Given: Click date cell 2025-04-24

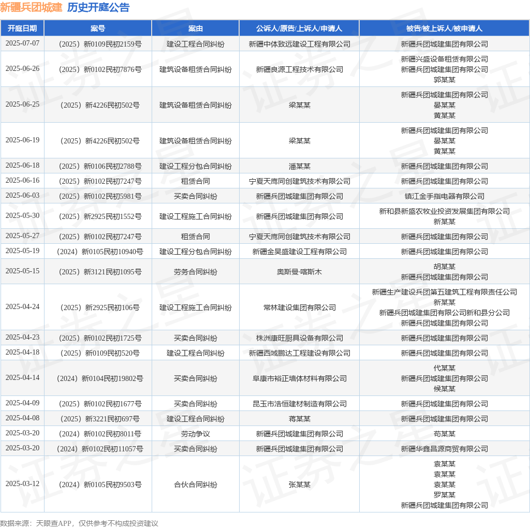Looking at the screenshot, I should (22, 307).
